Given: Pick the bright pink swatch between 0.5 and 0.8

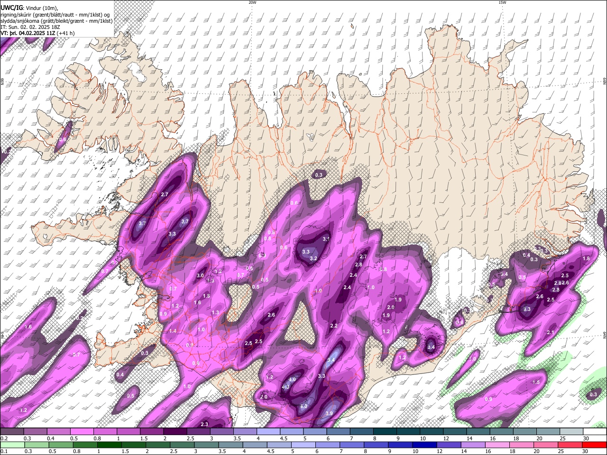Looking at the screenshot, I should [x=82, y=432].
